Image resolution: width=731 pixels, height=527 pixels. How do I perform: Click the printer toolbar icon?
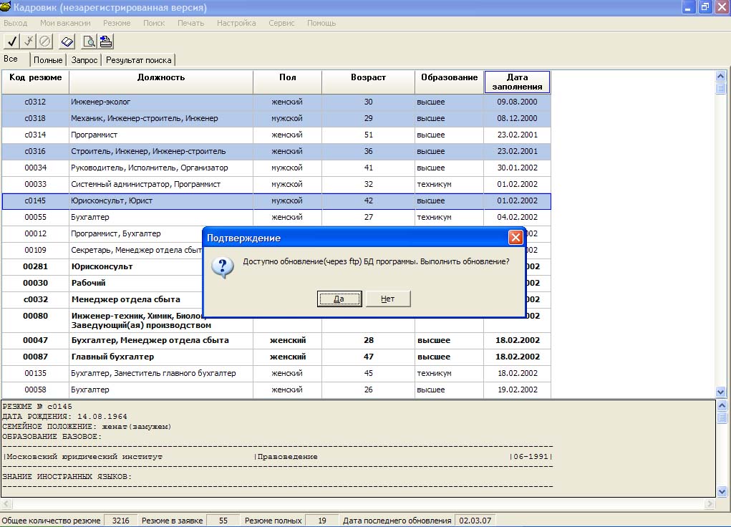coord(106,42)
